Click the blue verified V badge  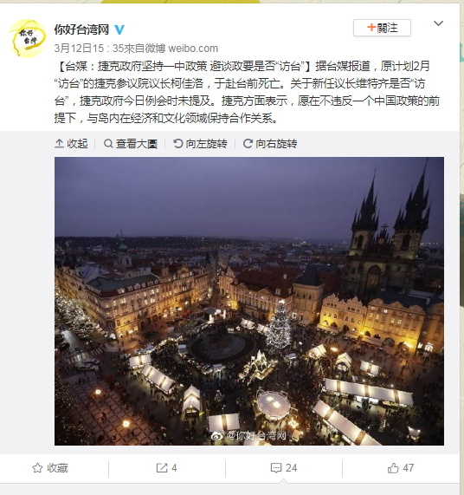coord(119,29)
